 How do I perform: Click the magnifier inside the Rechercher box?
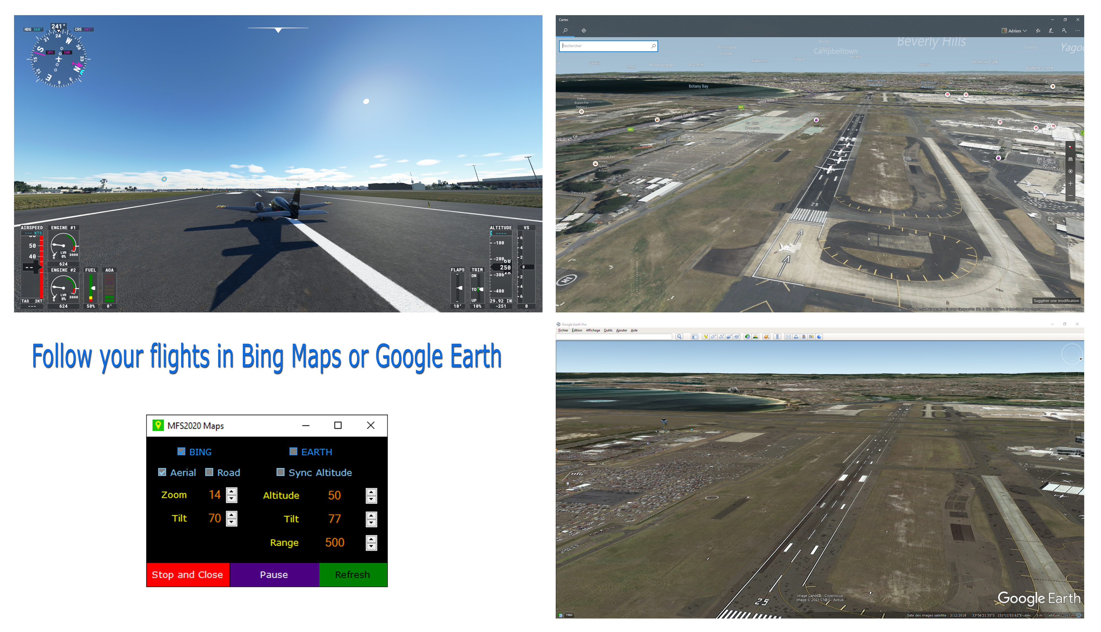tap(653, 46)
